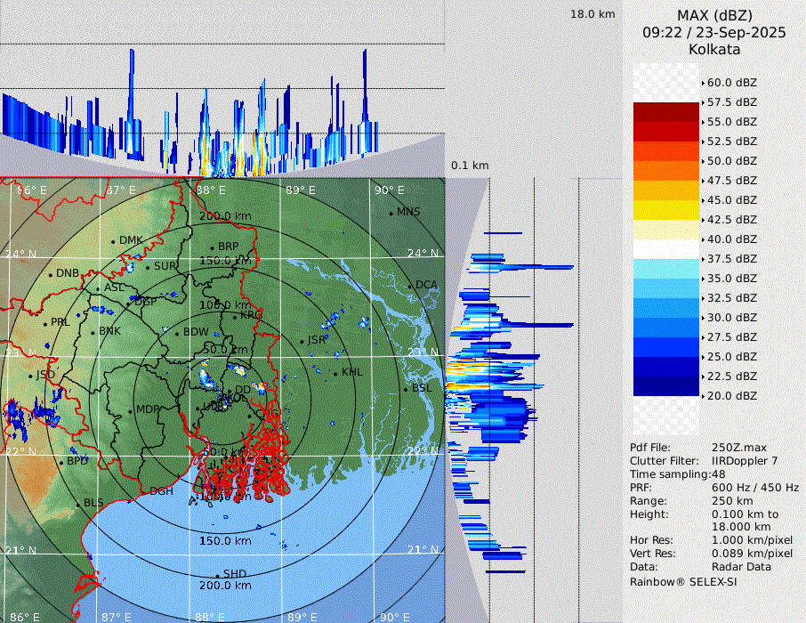Click the JSR station marker
Image resolution: width=806 pixels, height=623 pixels.
[x=301, y=341]
